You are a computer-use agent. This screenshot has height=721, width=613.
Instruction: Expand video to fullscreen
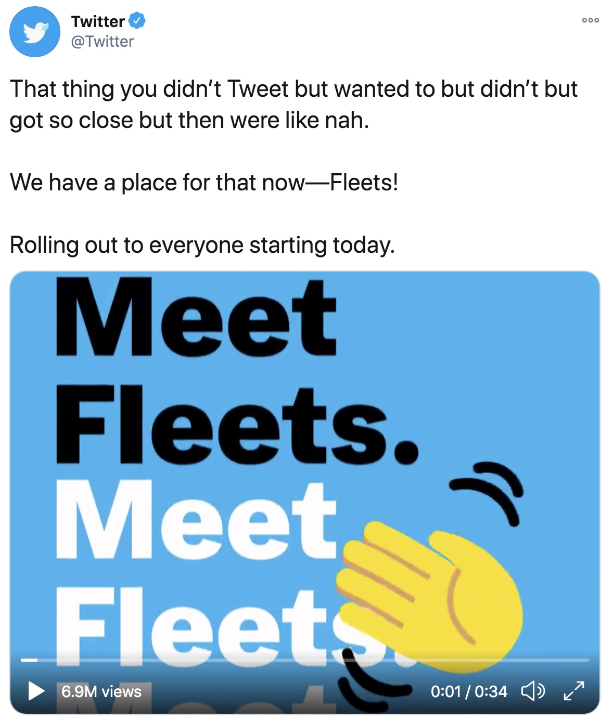pyautogui.click(x=574, y=691)
